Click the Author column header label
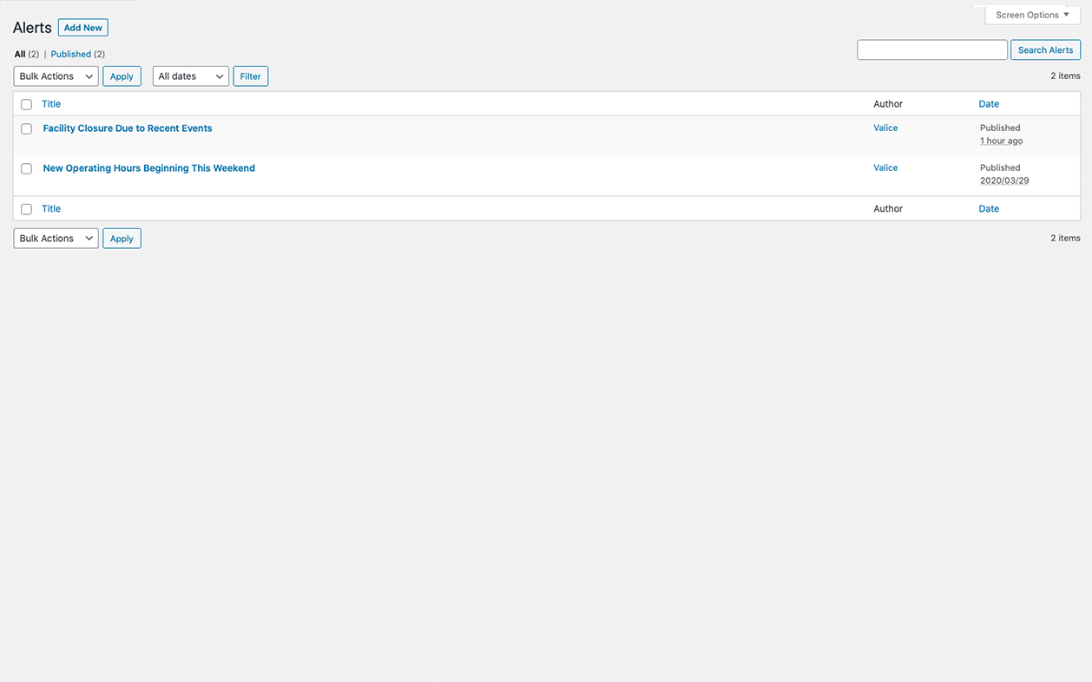This screenshot has height=682, width=1092. 888,104
